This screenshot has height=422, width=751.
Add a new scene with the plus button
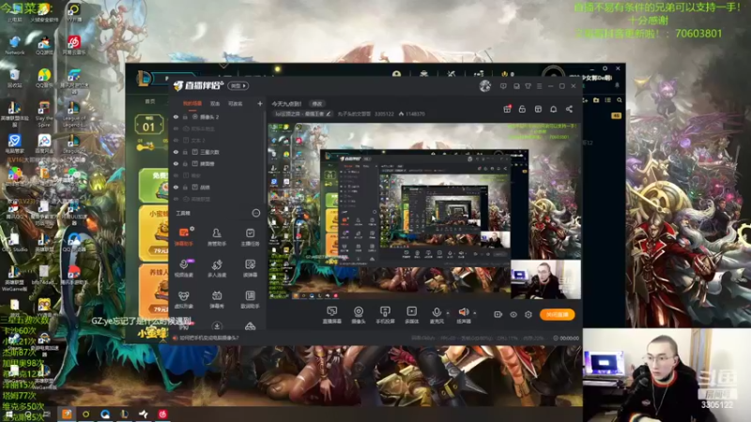coord(260,103)
